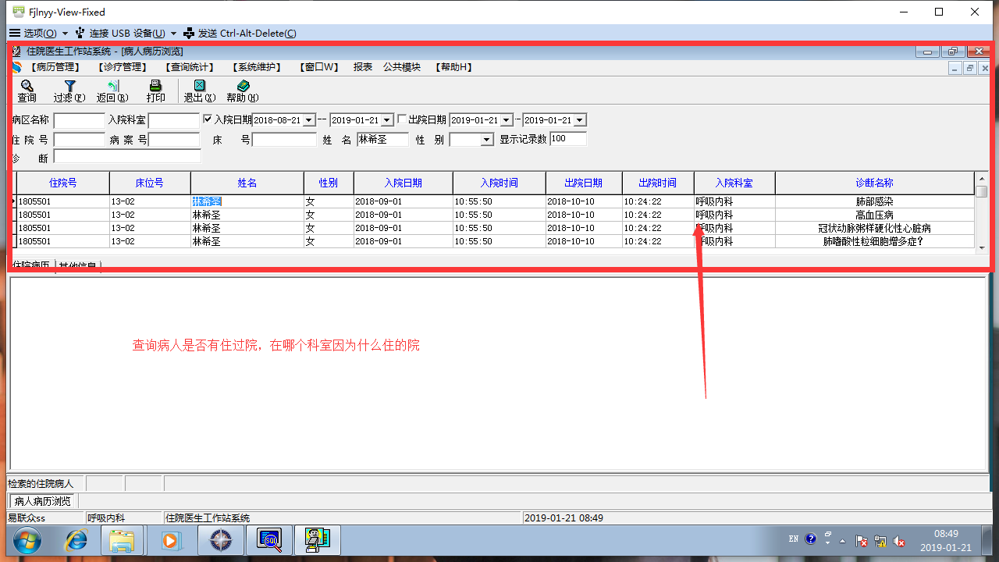Sort by the 诊断名称 column header
The image size is (999, 562).
click(x=875, y=183)
